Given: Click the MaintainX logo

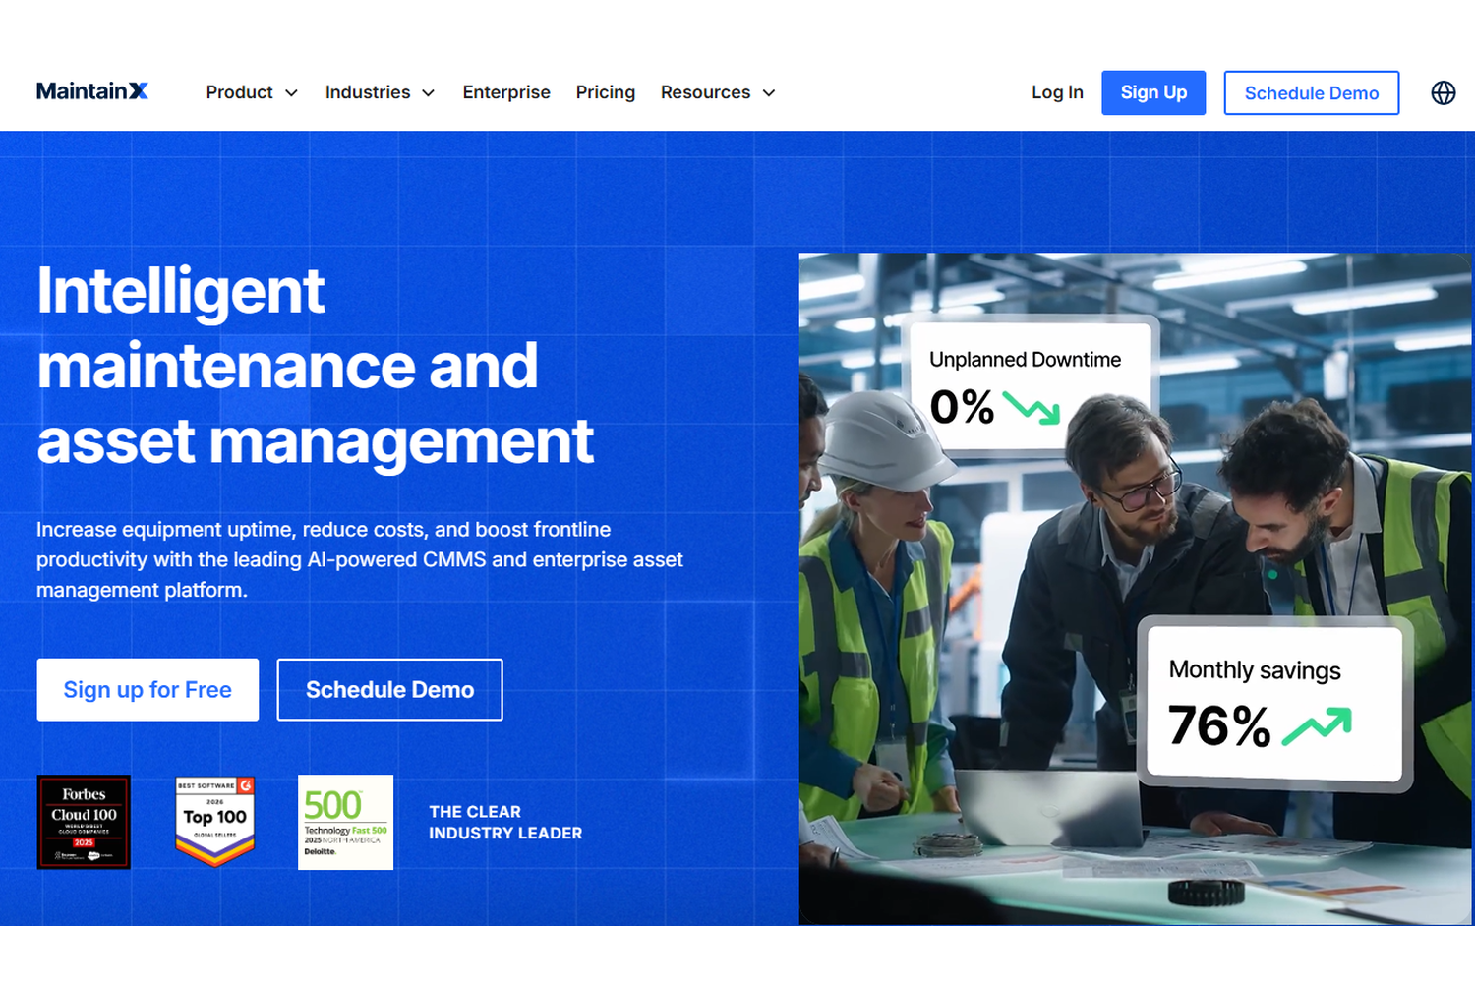Looking at the screenshot, I should click(92, 91).
